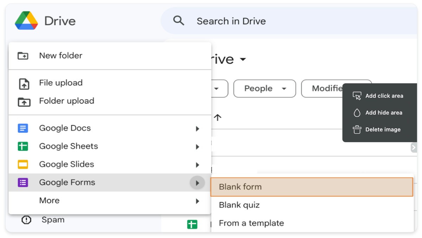Open the Modified filter dropdown
Image resolution: width=422 pixels, height=238 pixels.
tap(327, 89)
